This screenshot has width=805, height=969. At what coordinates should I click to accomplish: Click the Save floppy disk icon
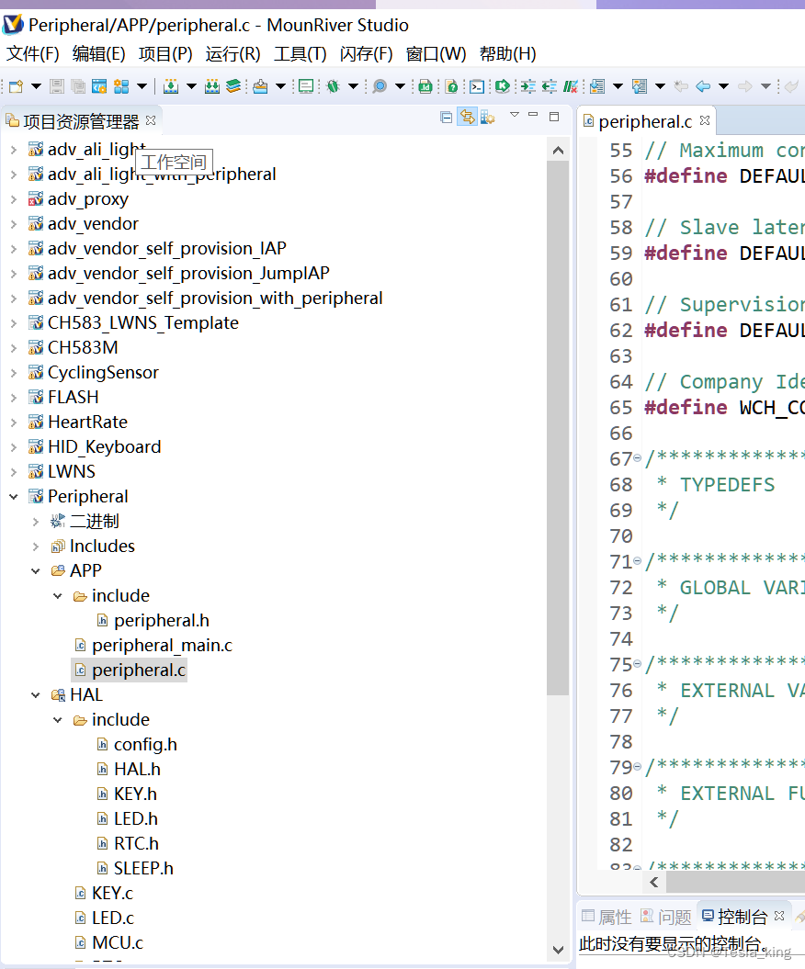point(57,86)
